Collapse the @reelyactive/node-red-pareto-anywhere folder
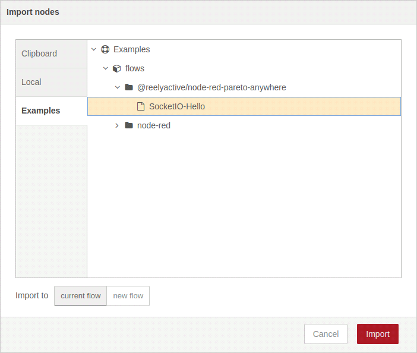The width and height of the screenshot is (417, 353). [x=117, y=87]
